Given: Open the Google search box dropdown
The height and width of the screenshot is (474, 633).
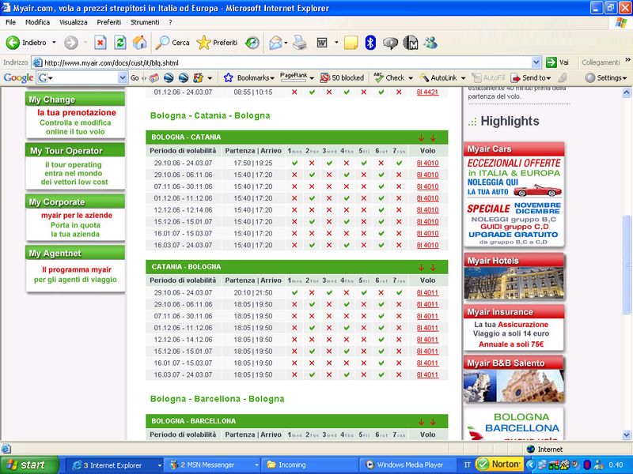Looking at the screenshot, I should pyautogui.click(x=123, y=77).
